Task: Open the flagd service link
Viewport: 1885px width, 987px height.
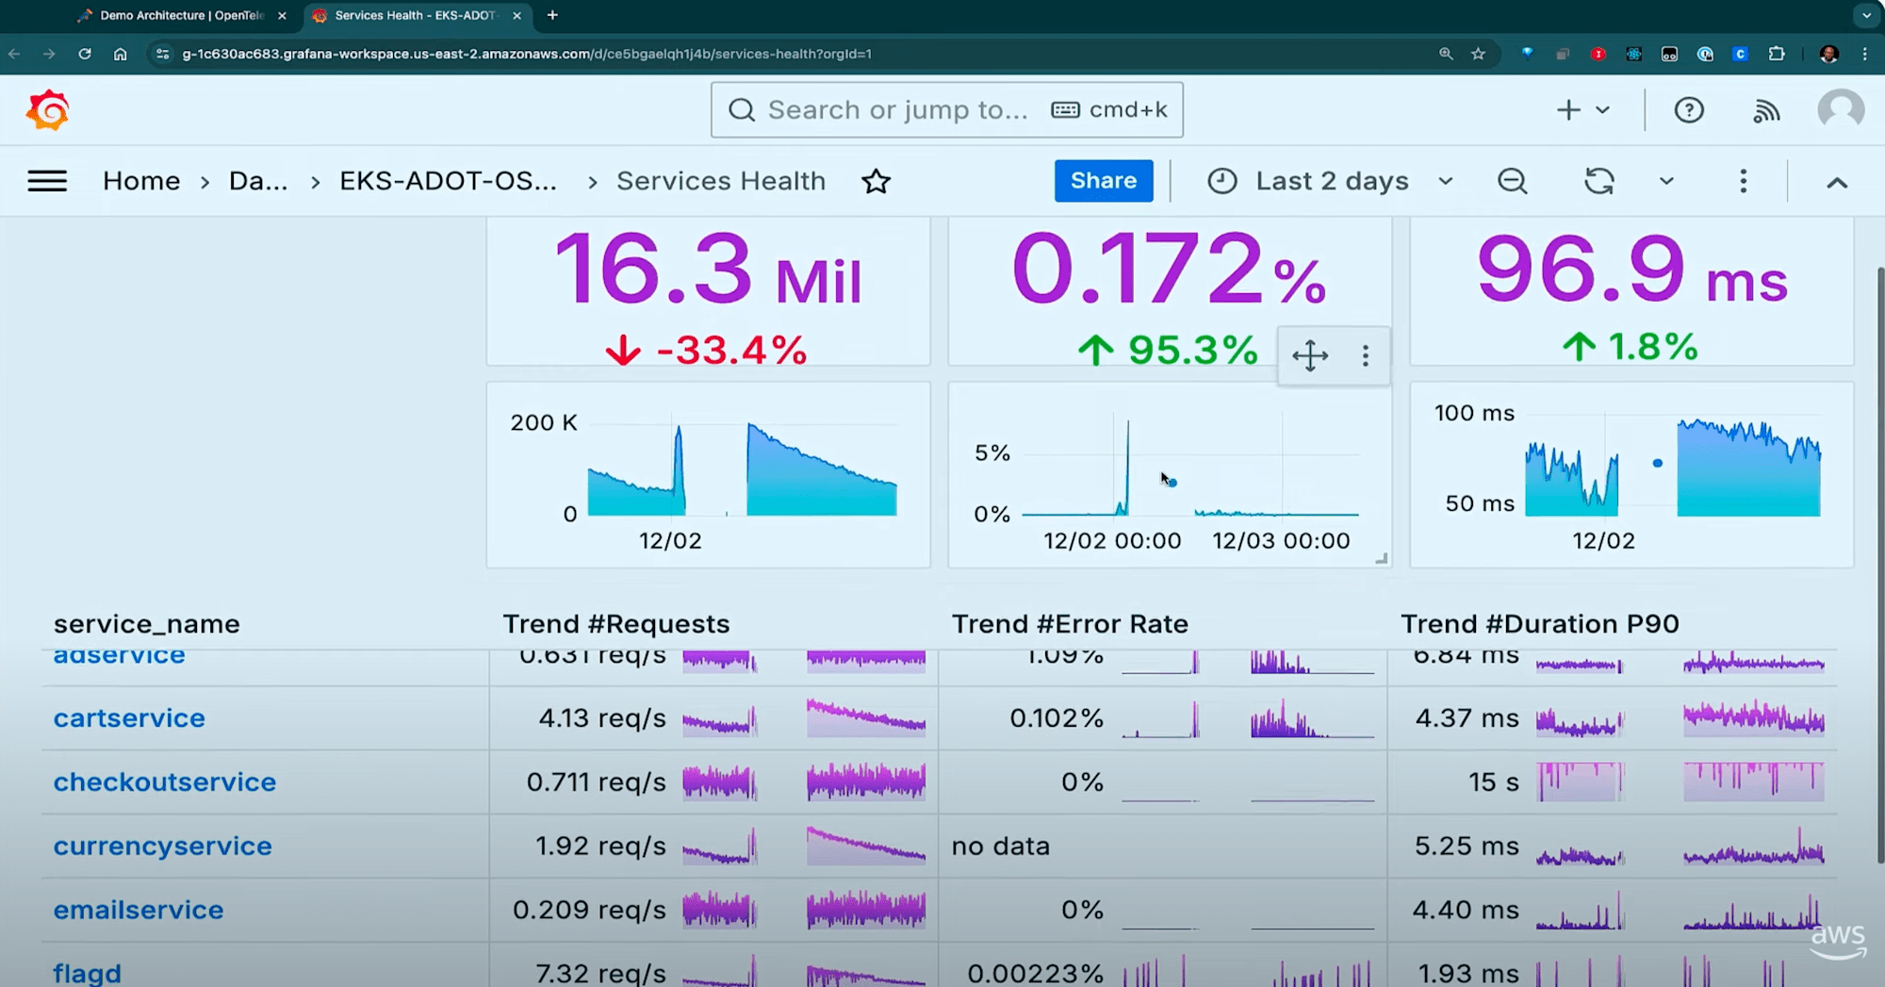Action: 87,973
